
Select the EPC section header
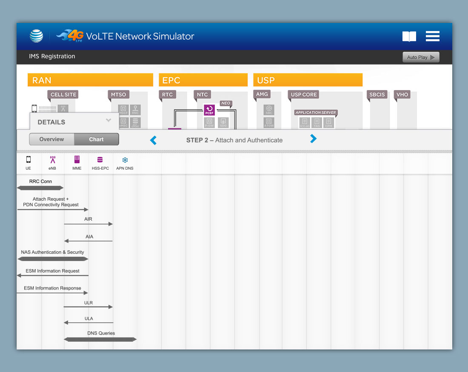click(x=203, y=80)
